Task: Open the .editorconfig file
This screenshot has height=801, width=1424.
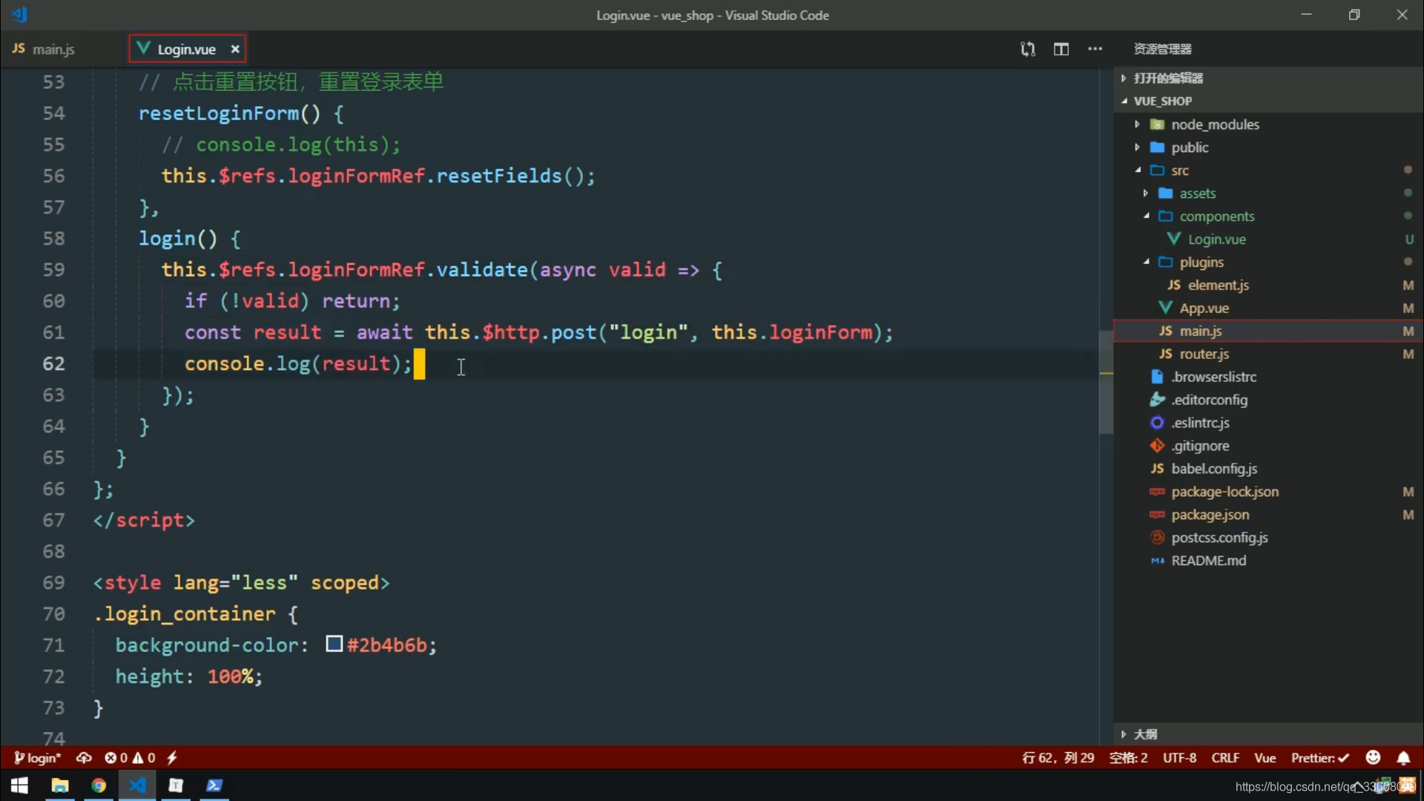Action: click(1268, 400)
